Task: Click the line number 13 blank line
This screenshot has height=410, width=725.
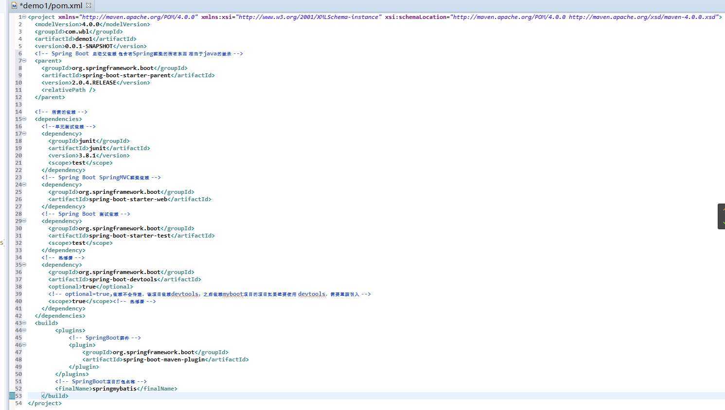Action: coord(18,104)
